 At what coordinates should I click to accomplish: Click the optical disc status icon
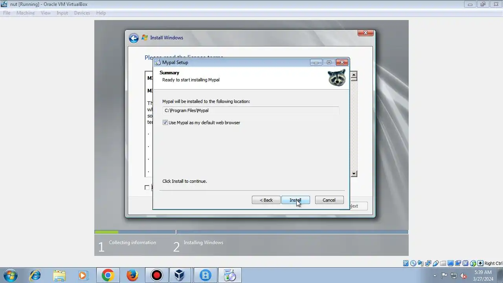(x=413, y=263)
